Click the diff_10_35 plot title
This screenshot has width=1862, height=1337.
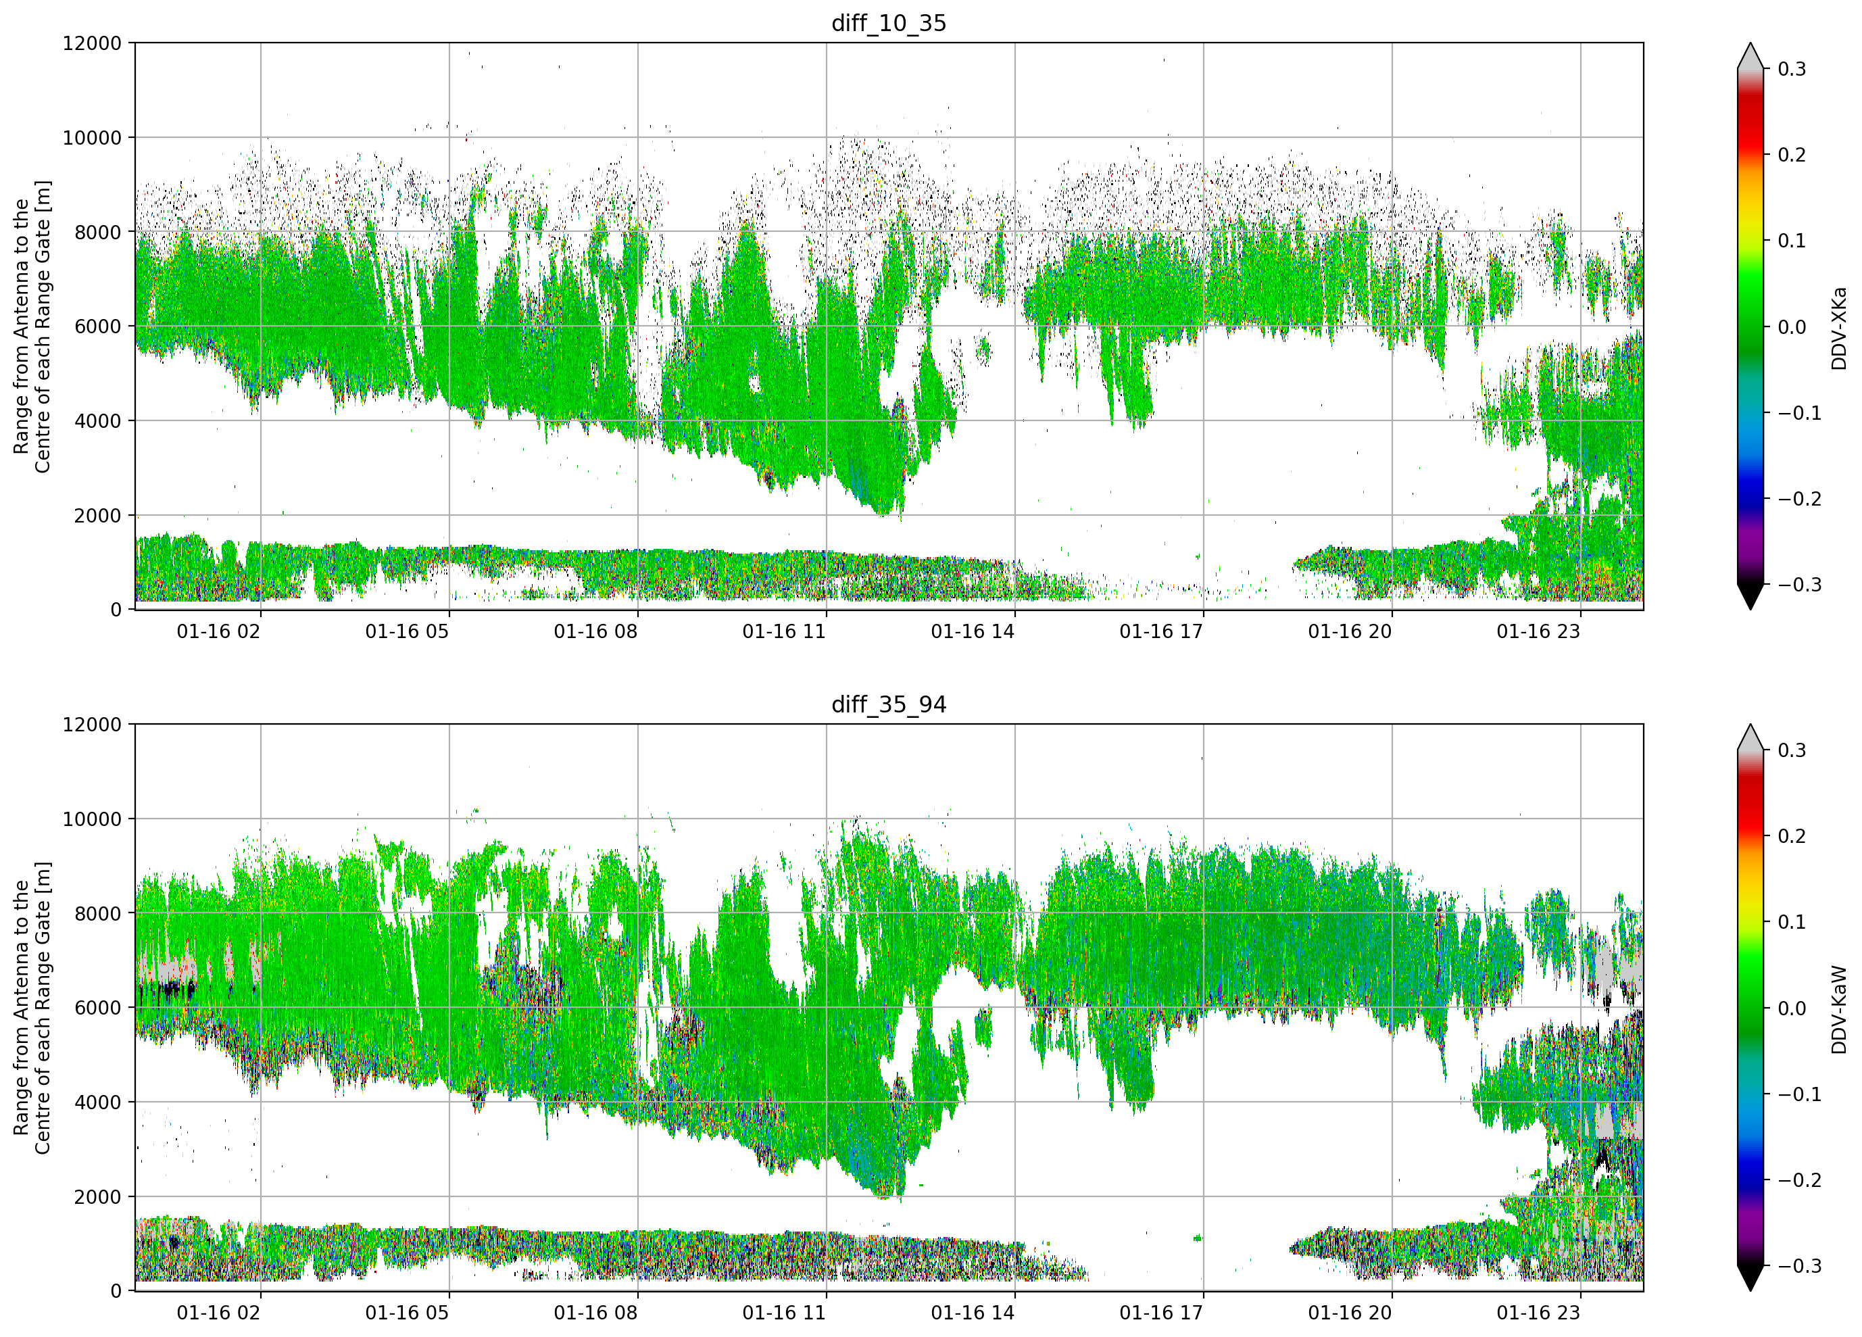888,23
